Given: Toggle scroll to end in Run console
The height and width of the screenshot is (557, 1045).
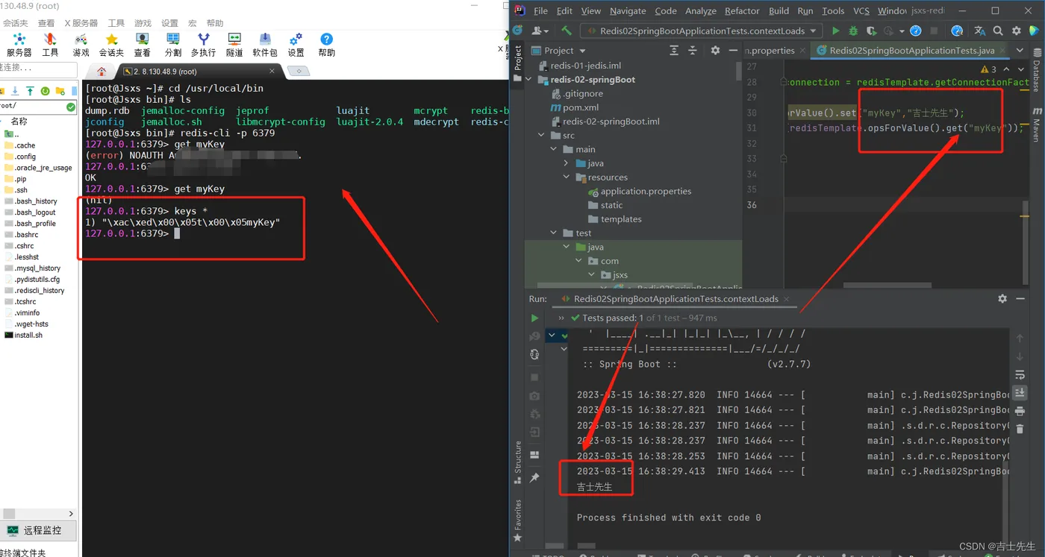Looking at the screenshot, I should [1020, 392].
